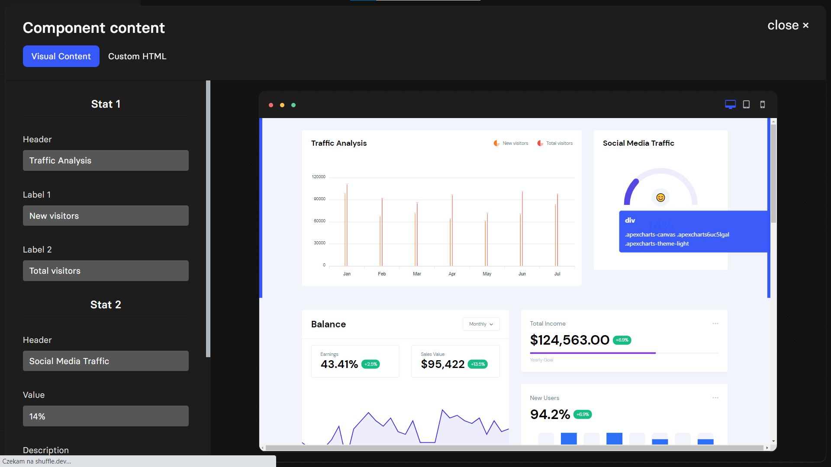Switch preview to desktop view icon
This screenshot has height=467, width=831.
(x=730, y=105)
